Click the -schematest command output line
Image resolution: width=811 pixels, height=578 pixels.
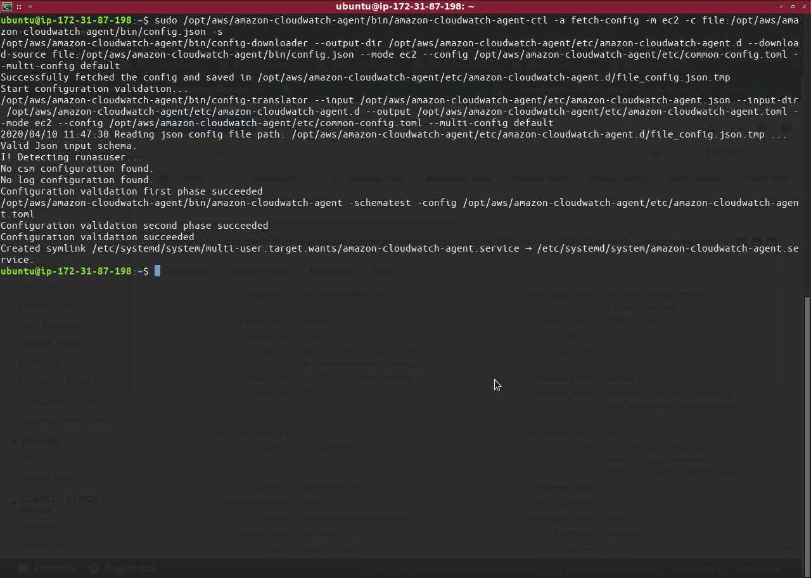click(400, 209)
